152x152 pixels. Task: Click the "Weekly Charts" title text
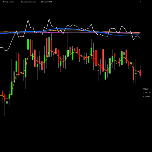click(8, 2)
